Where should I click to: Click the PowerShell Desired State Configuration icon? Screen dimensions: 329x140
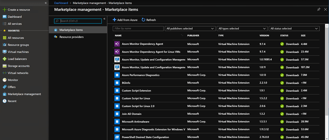pyautogui.click(x=117, y=137)
